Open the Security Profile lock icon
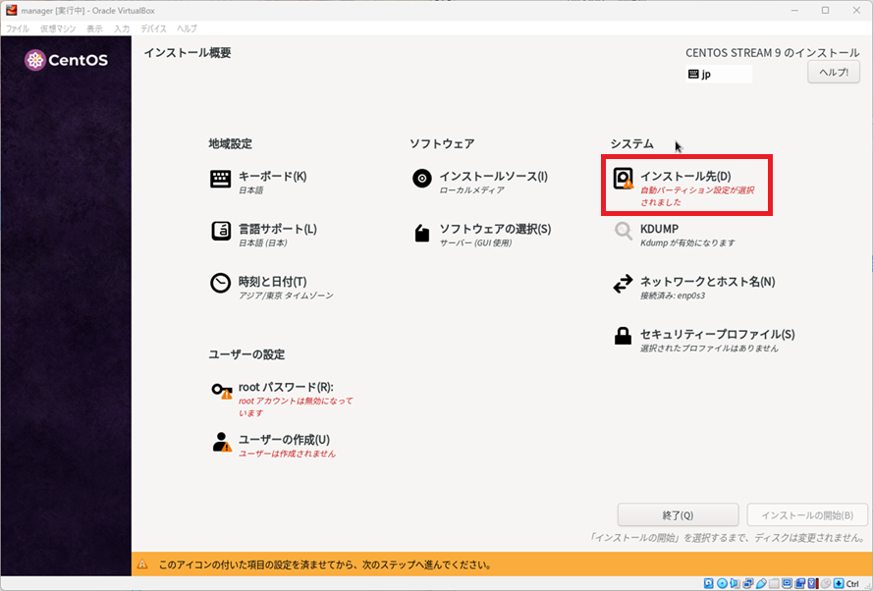This screenshot has height=591, width=873. [623, 336]
